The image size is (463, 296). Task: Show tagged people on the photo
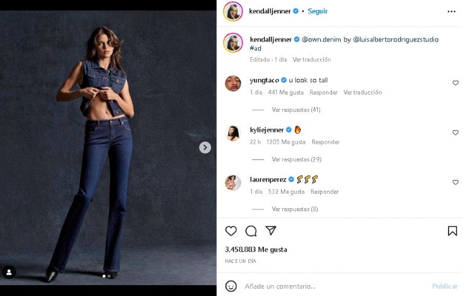[9, 272]
